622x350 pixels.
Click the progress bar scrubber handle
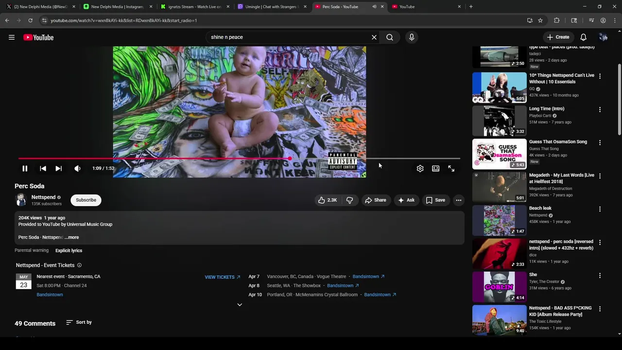tap(290, 158)
